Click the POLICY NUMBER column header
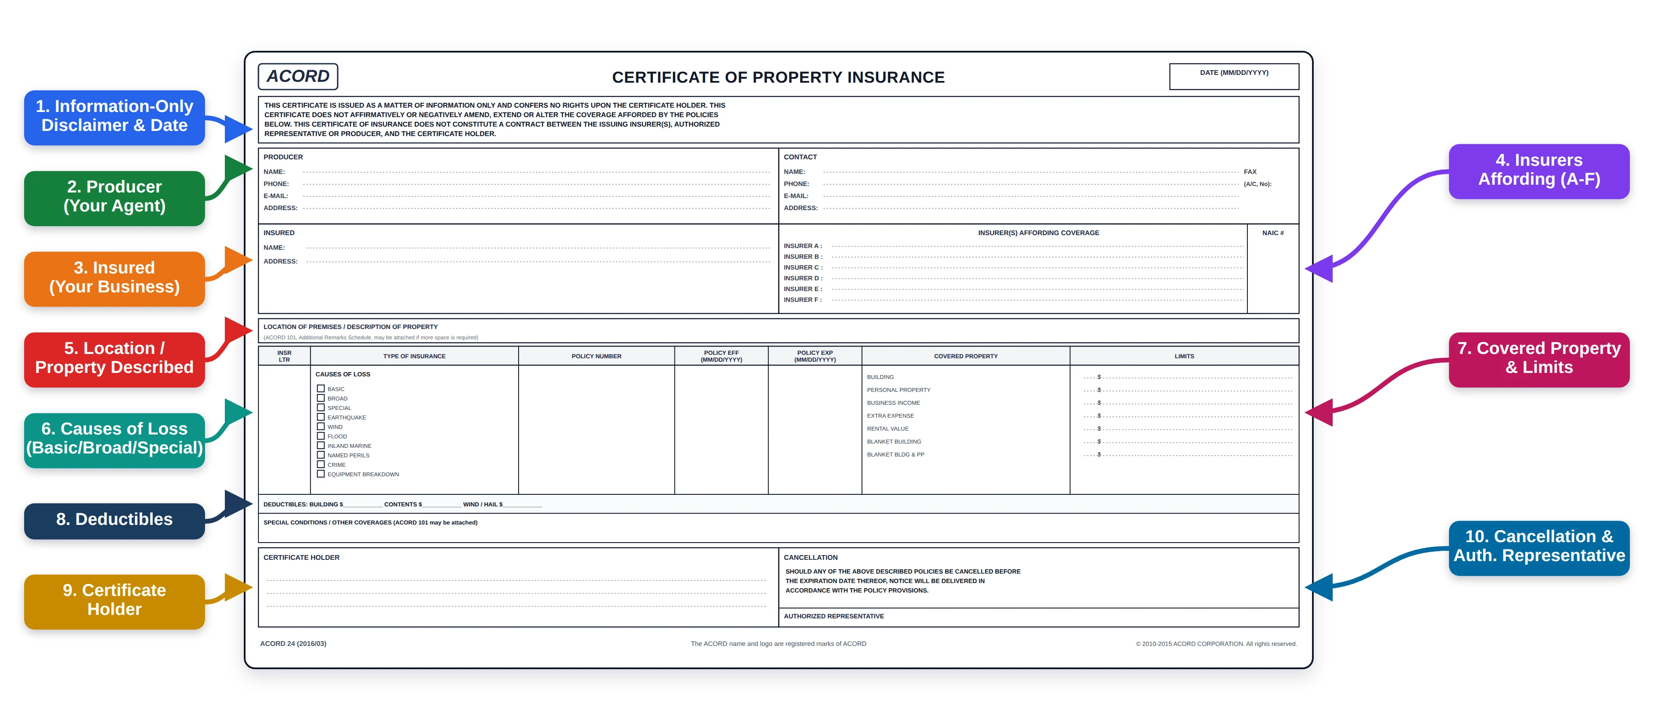Screen dimensions: 1654x720 click(x=596, y=356)
